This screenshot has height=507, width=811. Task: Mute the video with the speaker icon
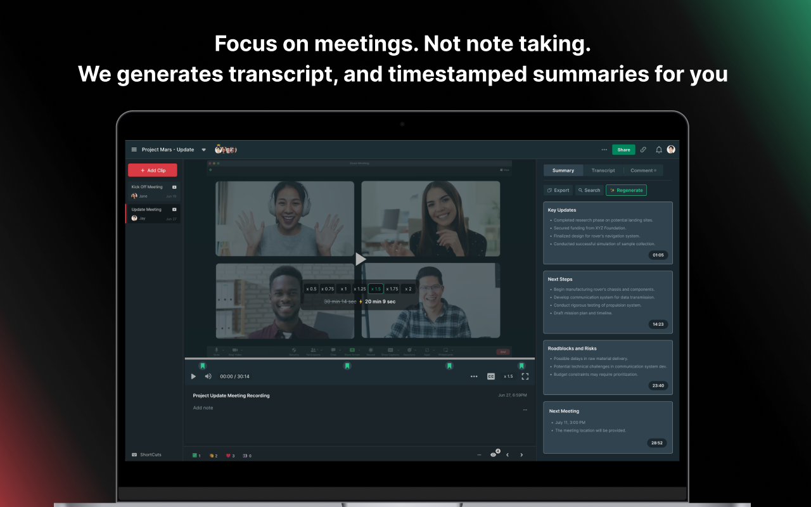(208, 376)
